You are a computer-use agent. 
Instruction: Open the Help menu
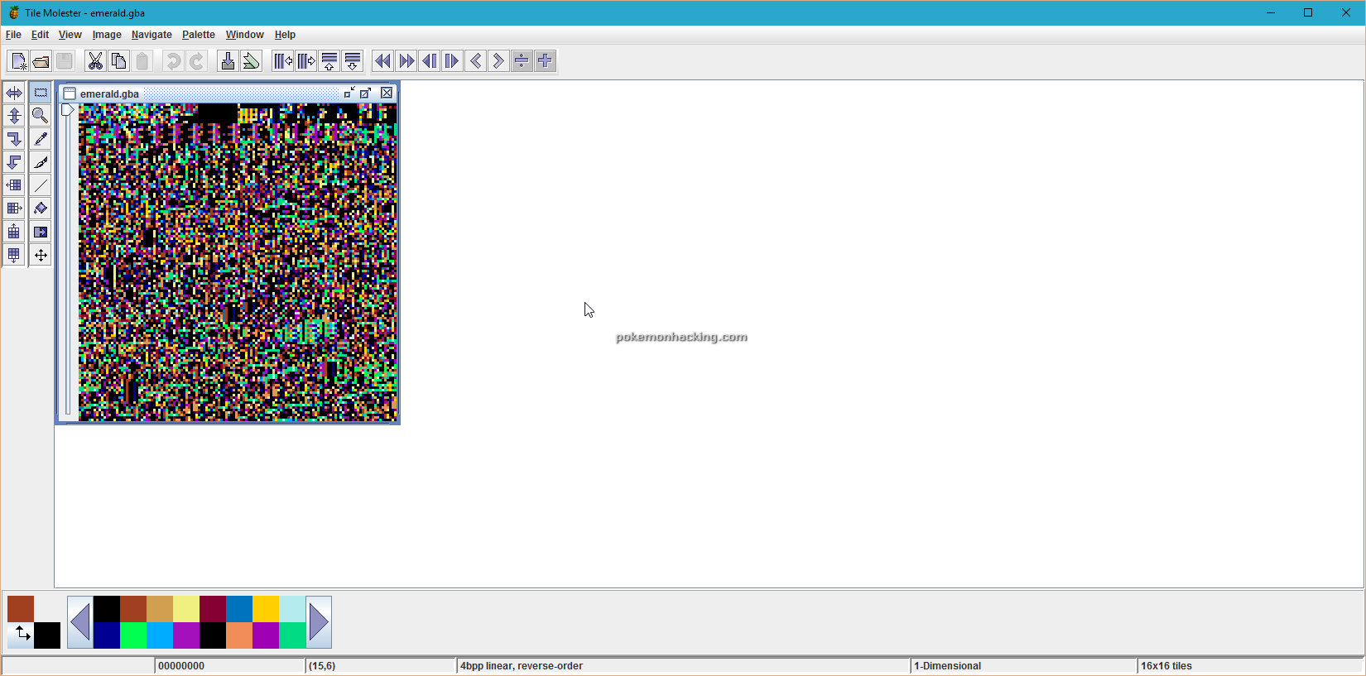click(x=285, y=35)
